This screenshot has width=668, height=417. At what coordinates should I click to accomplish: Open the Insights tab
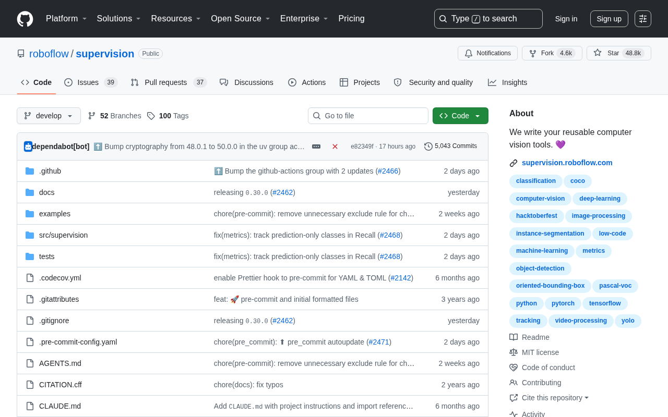click(508, 82)
